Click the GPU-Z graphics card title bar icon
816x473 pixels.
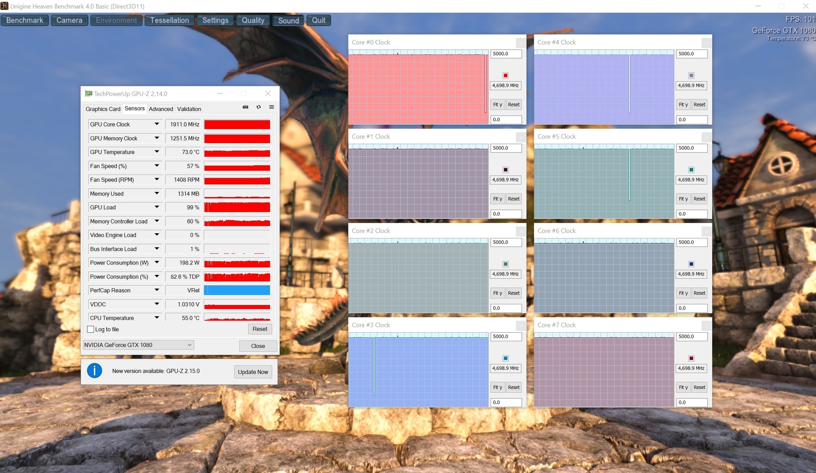tap(88, 93)
